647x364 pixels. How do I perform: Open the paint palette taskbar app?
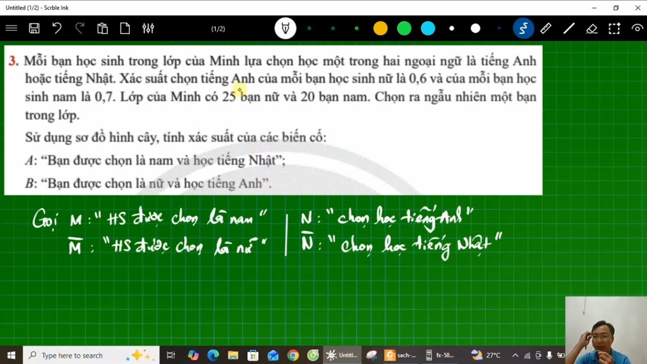click(x=372, y=355)
